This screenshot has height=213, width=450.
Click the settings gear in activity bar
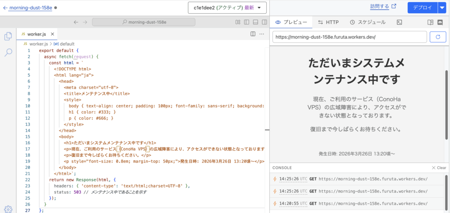point(8,209)
